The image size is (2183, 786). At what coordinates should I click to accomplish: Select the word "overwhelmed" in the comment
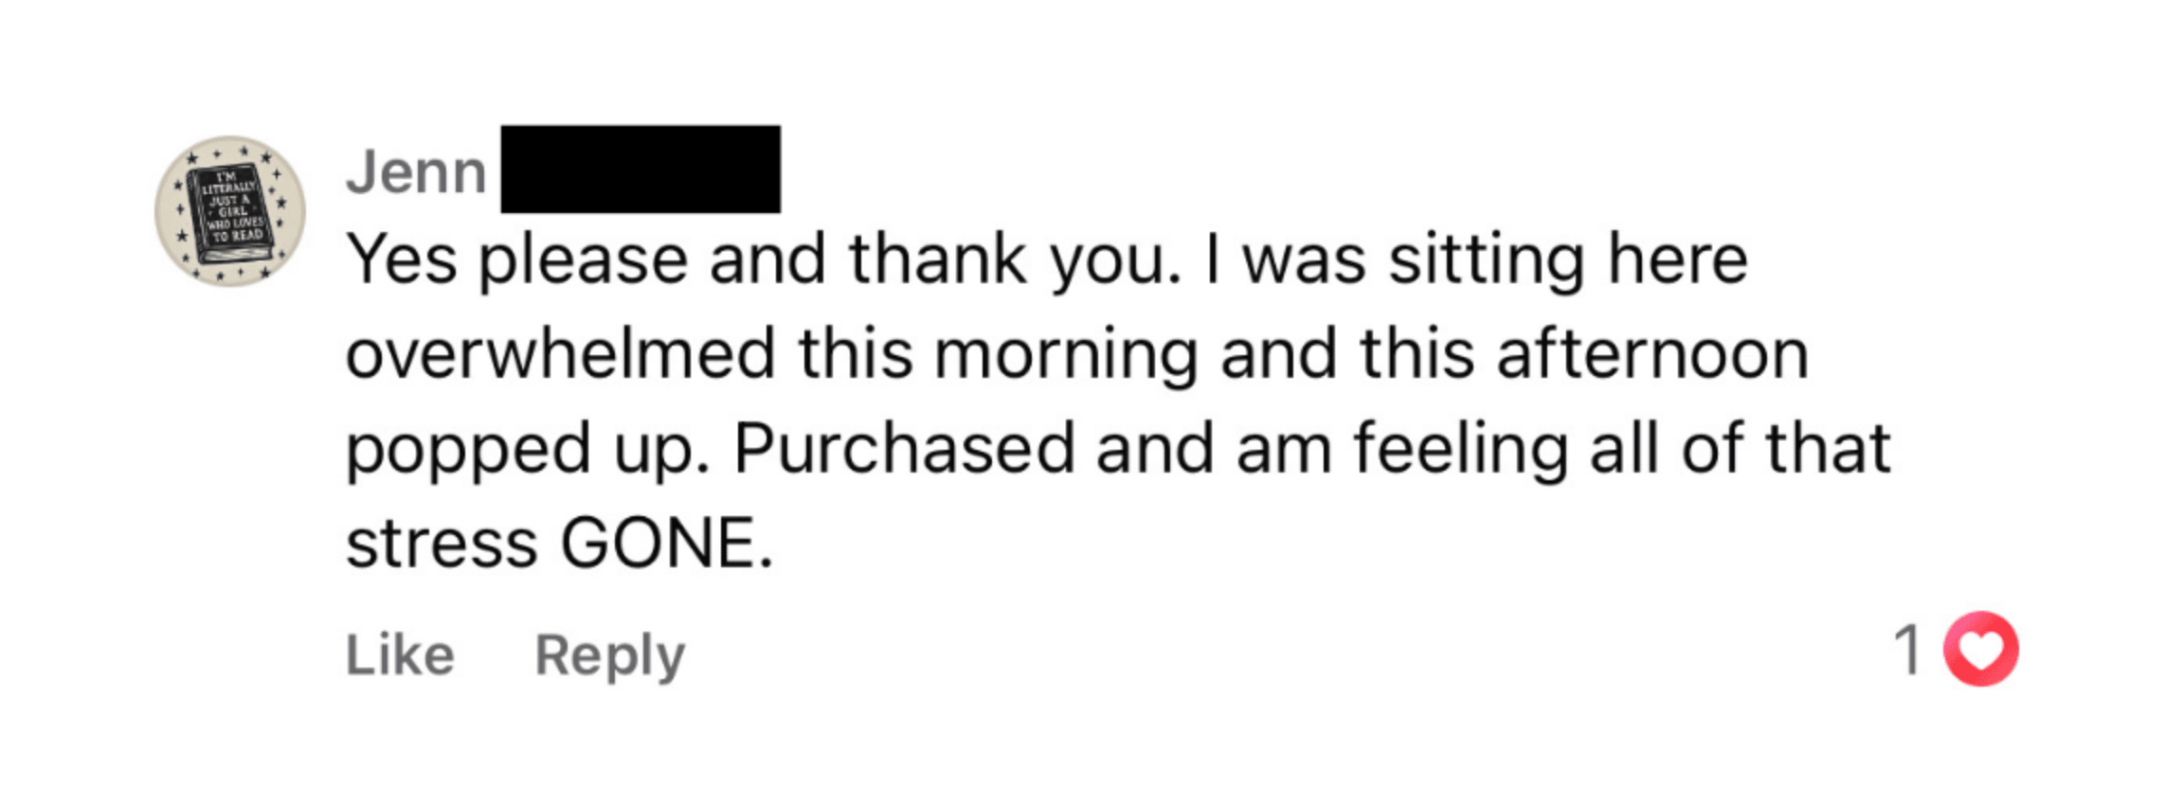tap(560, 354)
